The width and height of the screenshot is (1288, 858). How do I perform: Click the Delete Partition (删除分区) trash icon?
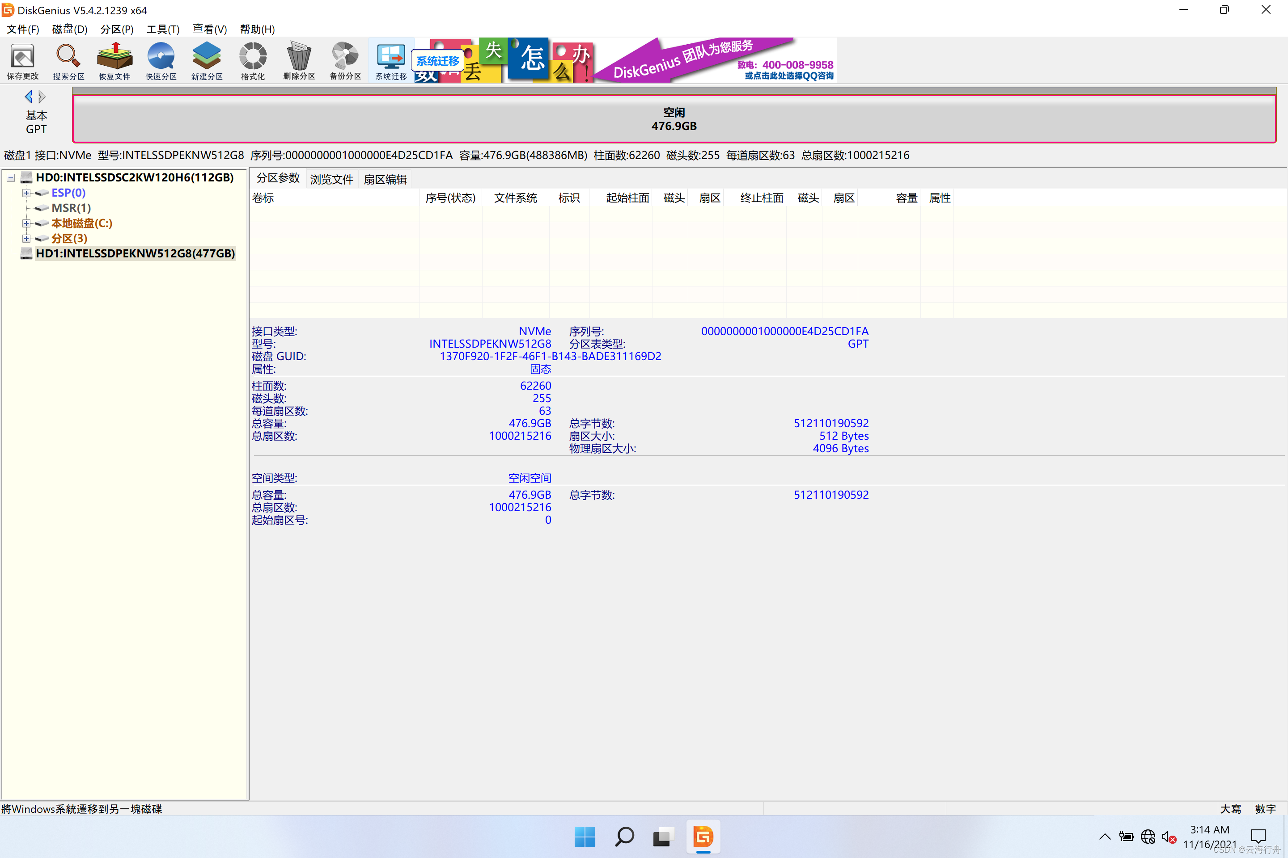299,61
